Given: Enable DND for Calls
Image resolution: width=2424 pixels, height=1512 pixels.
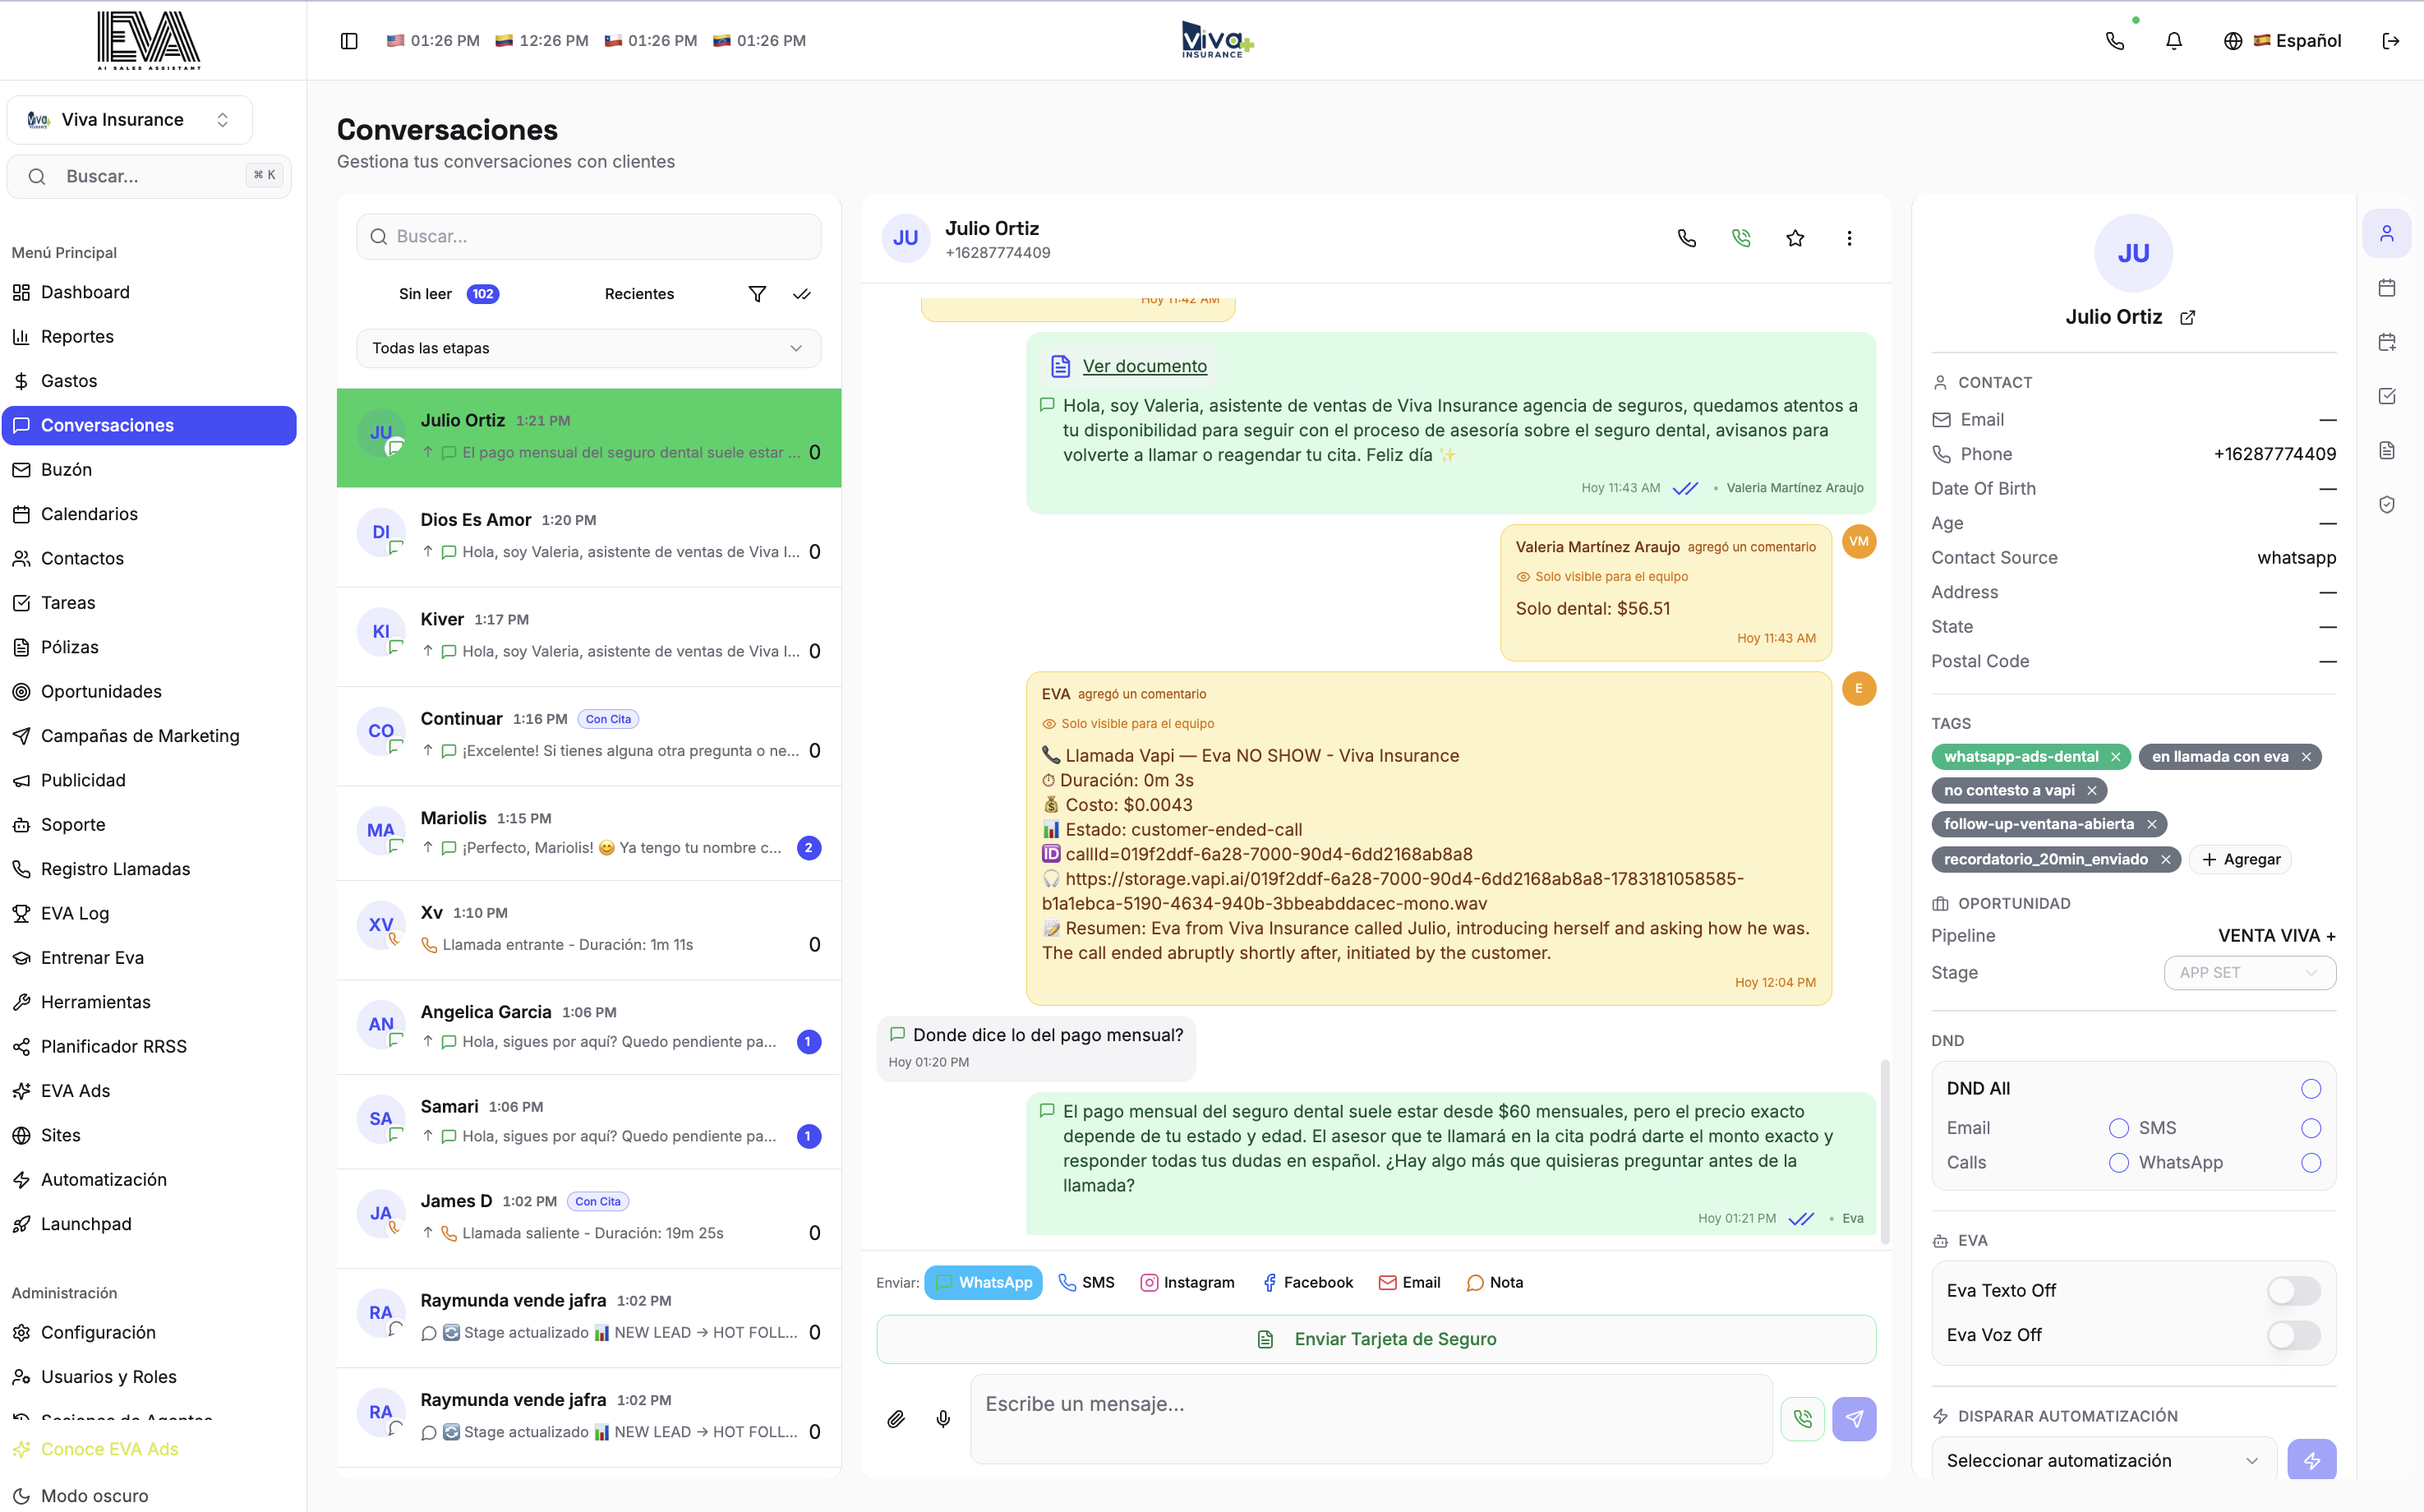Looking at the screenshot, I should (x=2119, y=1163).
